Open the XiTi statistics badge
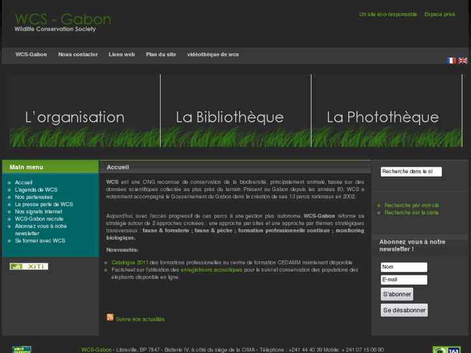Screen dimensions: 471x353 [x=29, y=266]
